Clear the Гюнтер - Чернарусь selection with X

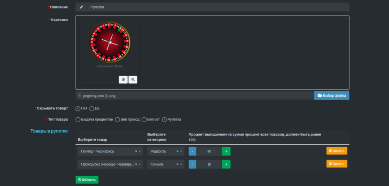point(136,151)
